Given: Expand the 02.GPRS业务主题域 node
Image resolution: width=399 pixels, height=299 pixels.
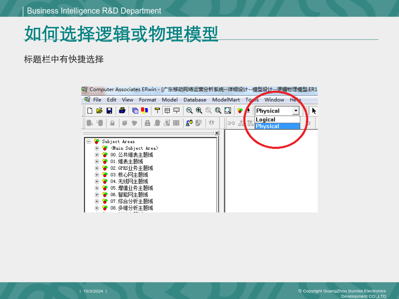Looking at the screenshot, I should (x=97, y=168).
